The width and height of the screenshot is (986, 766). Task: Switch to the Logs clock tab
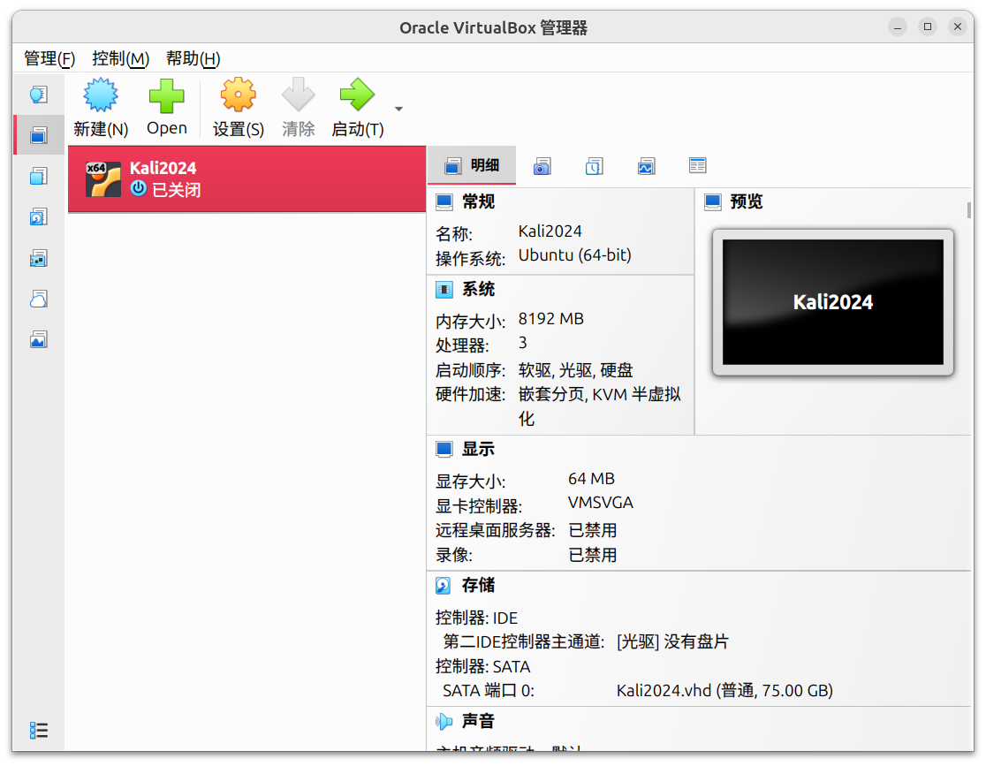[x=595, y=166]
